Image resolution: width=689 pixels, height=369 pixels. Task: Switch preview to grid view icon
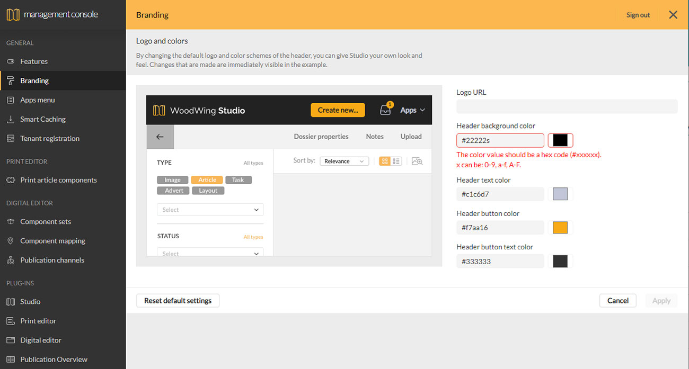tap(385, 161)
